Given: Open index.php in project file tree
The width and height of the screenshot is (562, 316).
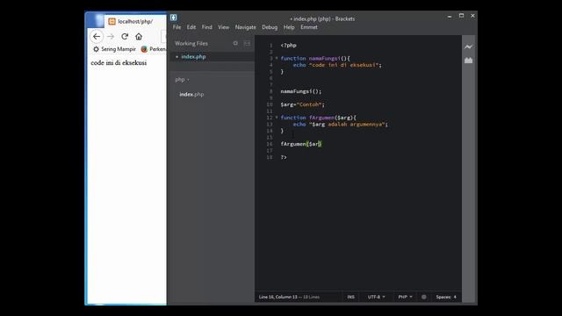Looking at the screenshot, I should pos(191,95).
